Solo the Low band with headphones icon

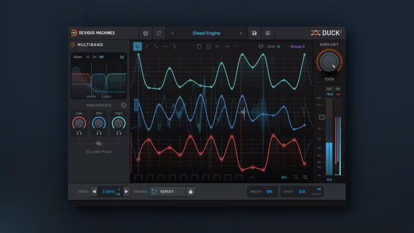coord(79,133)
